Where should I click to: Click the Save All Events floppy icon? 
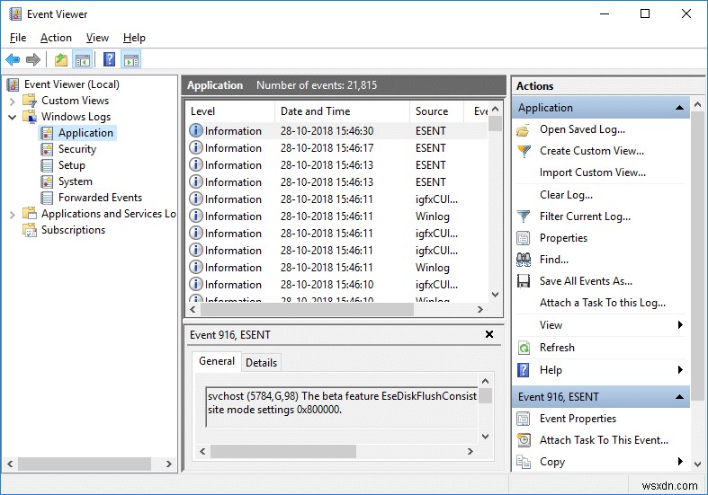click(x=524, y=281)
